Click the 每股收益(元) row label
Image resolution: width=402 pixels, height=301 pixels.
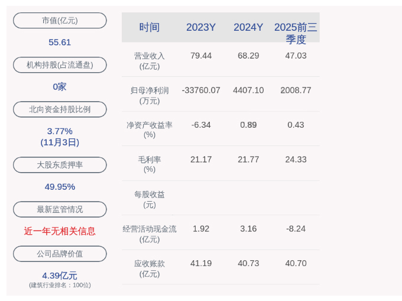[x=150, y=199]
